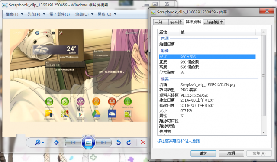Select the 離線可用性 row
Image resolution: width=277 pixels, height=162 pixels.
[207, 121]
